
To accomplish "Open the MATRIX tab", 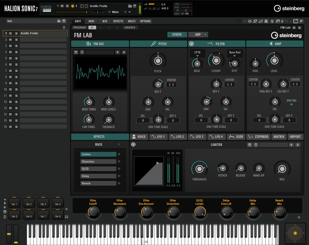I will point(279,137).
